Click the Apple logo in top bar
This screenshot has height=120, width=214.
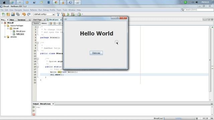tap(4, 2)
